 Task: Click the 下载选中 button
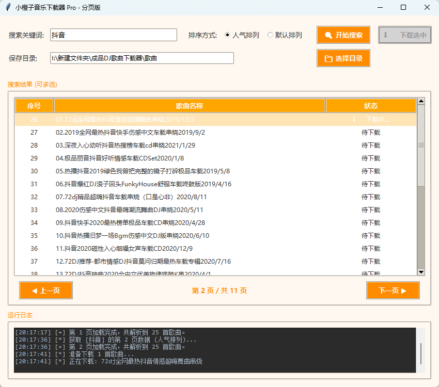tap(404, 35)
